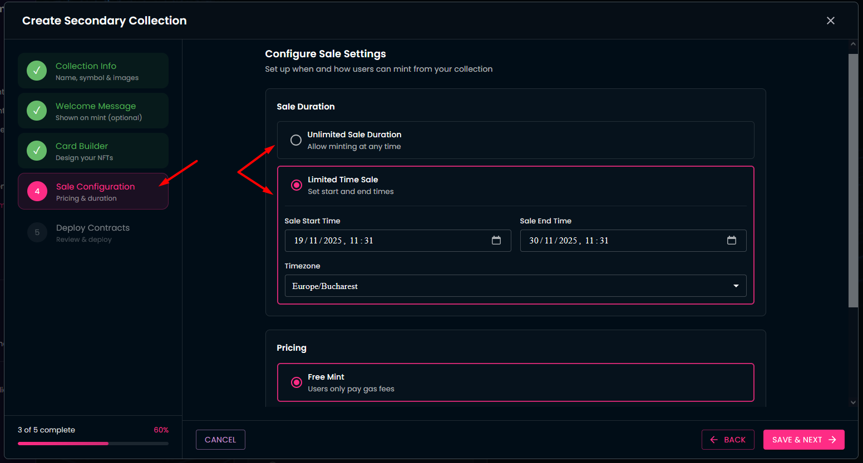Click the step 5 number badge

coord(37,232)
